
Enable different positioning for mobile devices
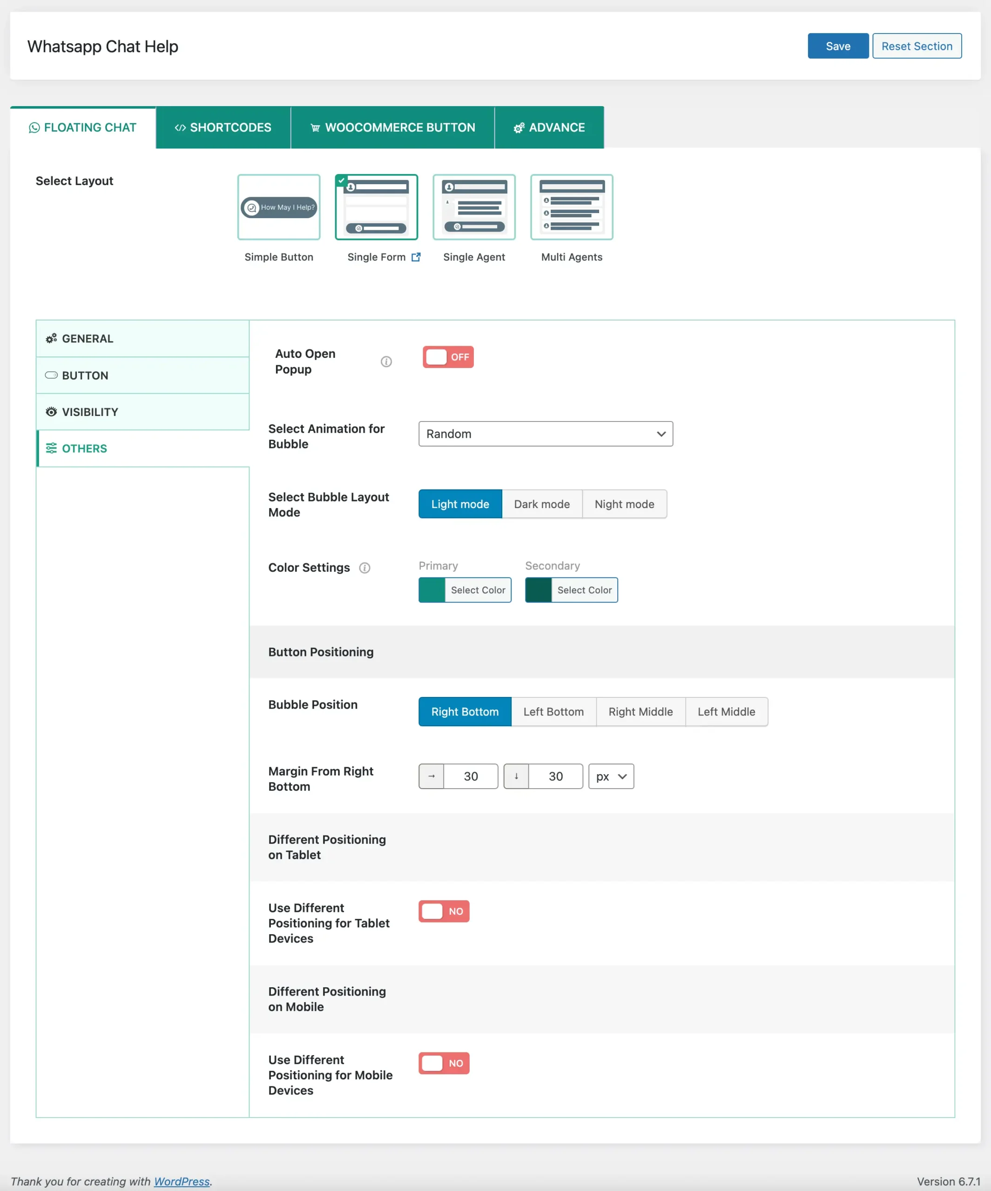tap(444, 1064)
